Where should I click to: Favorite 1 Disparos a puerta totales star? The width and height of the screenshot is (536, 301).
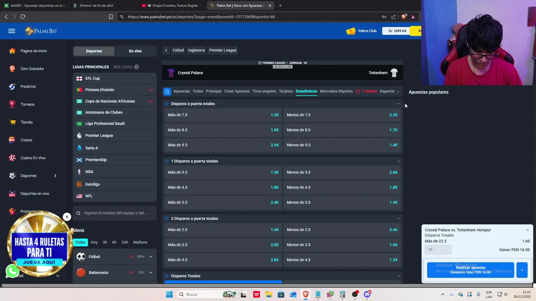(x=167, y=161)
